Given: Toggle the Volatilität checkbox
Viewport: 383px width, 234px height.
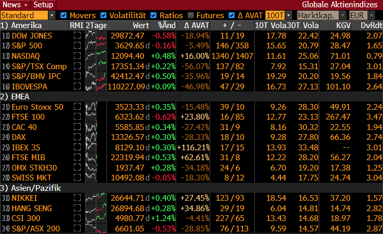Looking at the screenshot, I should coord(104,16).
